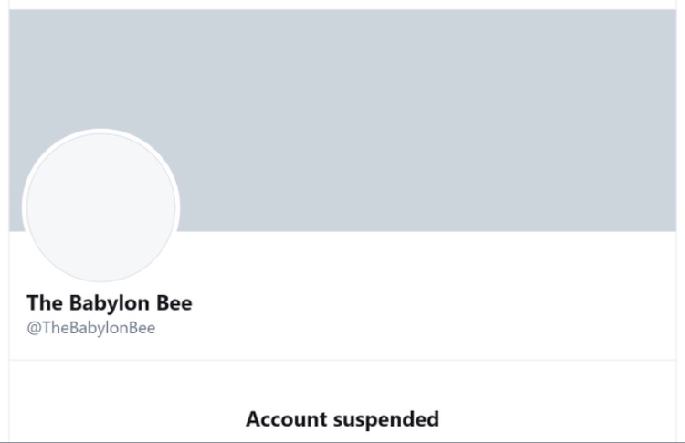Viewport: 685px width, 443px height.
Task: Select The Babylon Bee display name
Action: click(109, 302)
